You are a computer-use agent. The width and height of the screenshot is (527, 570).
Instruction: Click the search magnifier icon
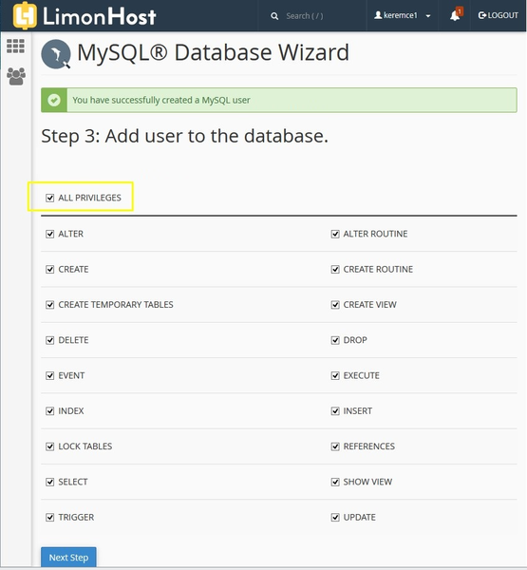click(x=274, y=16)
